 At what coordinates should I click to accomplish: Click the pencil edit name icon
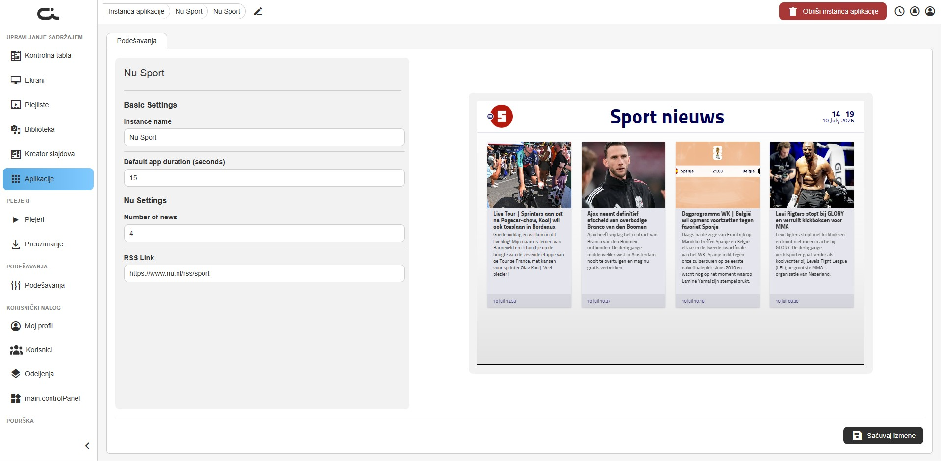pos(258,11)
